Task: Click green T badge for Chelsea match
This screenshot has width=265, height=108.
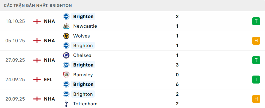Action: click(x=256, y=60)
